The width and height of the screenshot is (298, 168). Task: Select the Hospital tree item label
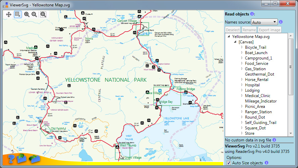252,85
